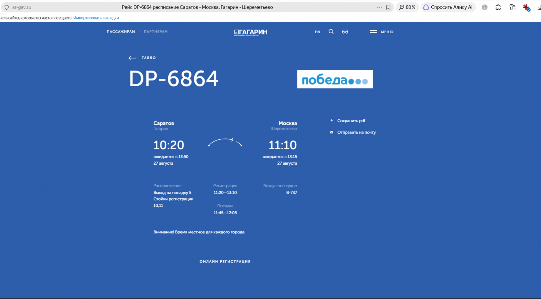Click the address bar URL ar-gsv.ru
The width and height of the screenshot is (541, 299).
pos(22,7)
